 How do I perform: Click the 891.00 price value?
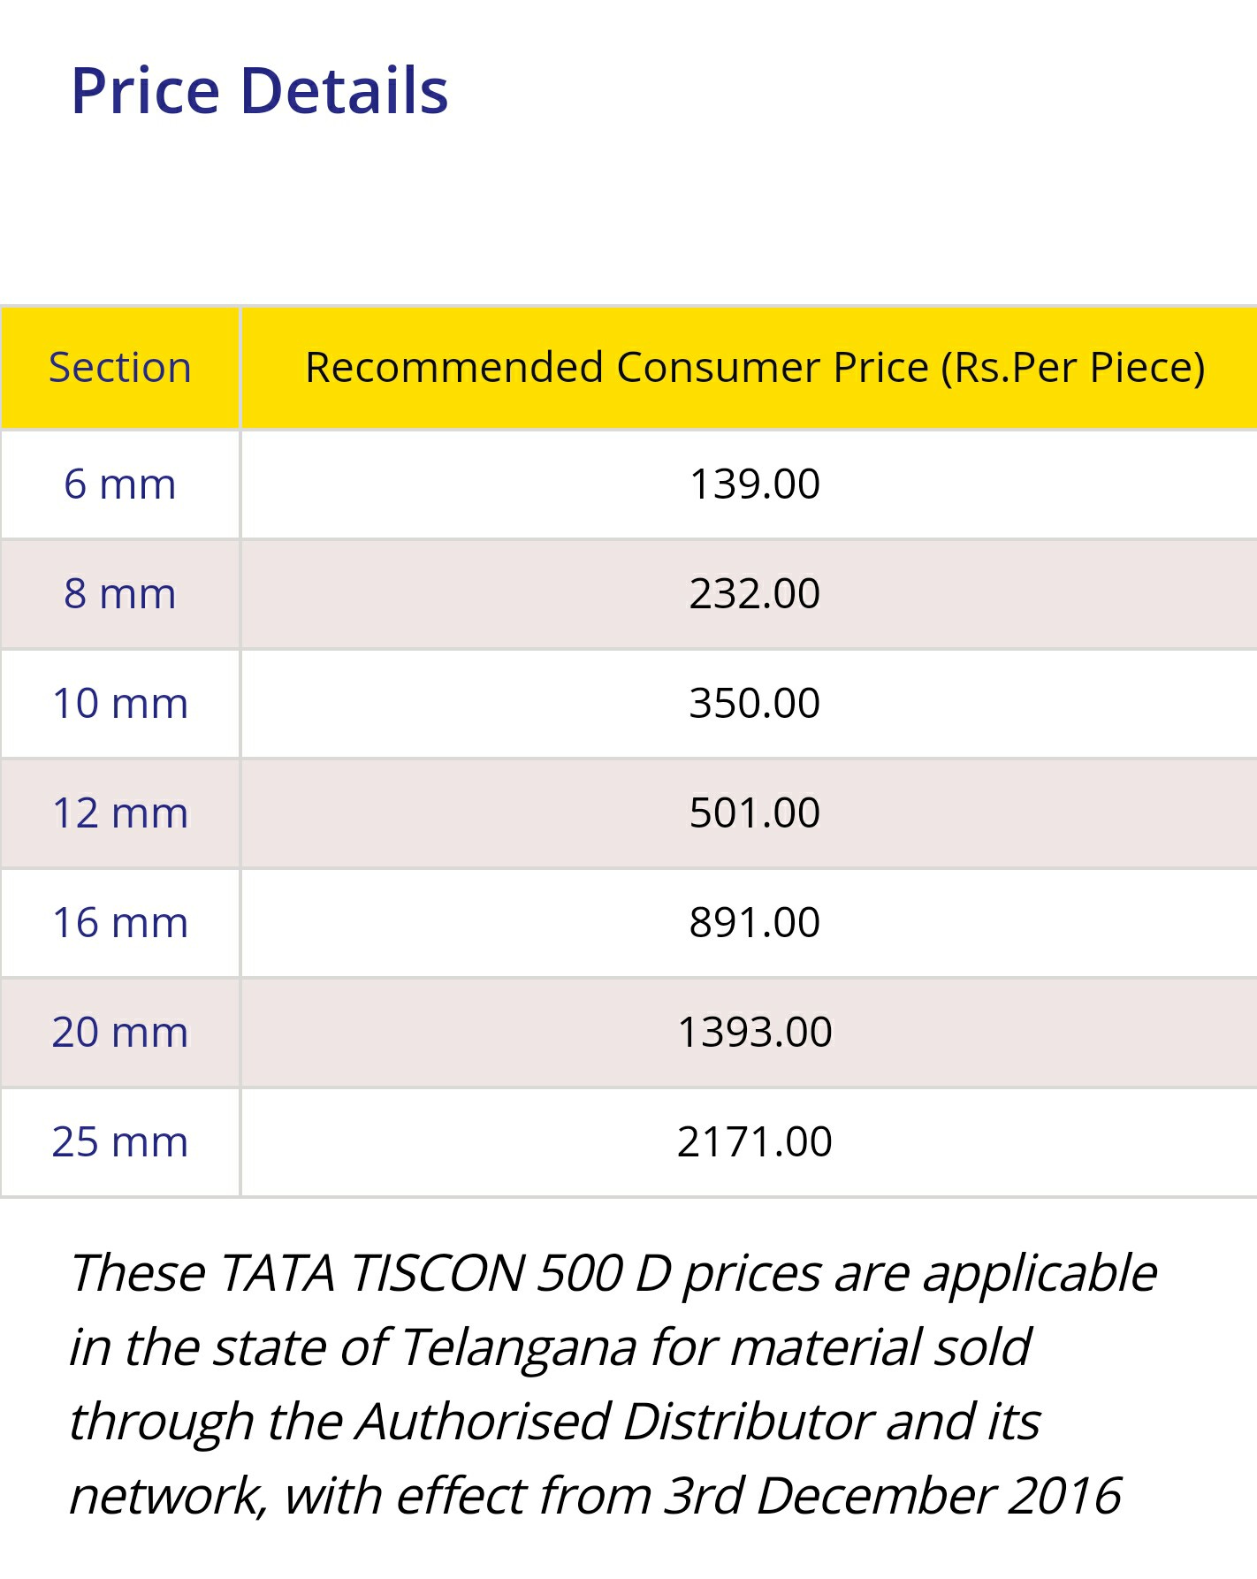coord(755,923)
